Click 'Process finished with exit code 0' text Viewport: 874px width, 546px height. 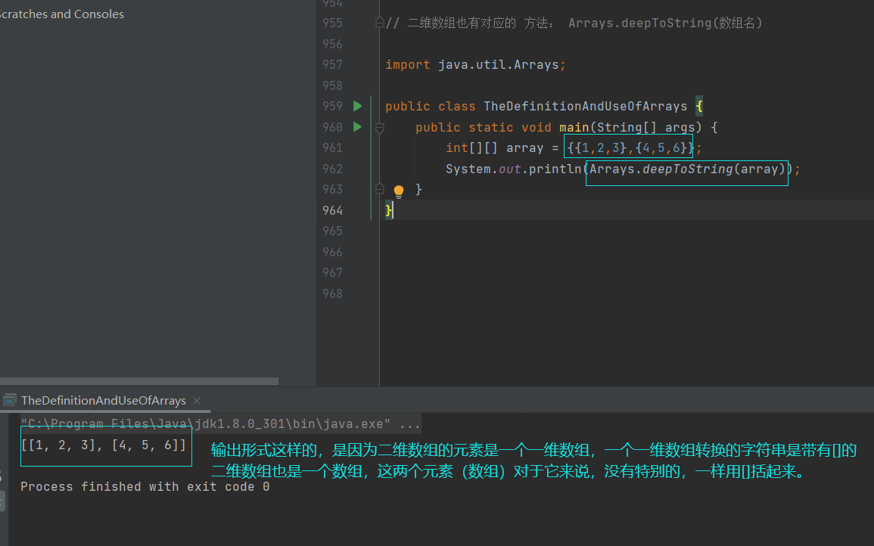[145, 486]
